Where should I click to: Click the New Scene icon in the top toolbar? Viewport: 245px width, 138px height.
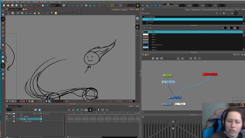4,5
